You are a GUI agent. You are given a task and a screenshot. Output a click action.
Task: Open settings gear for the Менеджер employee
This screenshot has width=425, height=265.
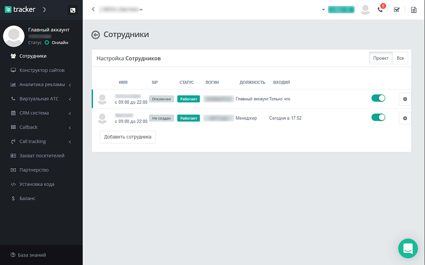coord(404,118)
